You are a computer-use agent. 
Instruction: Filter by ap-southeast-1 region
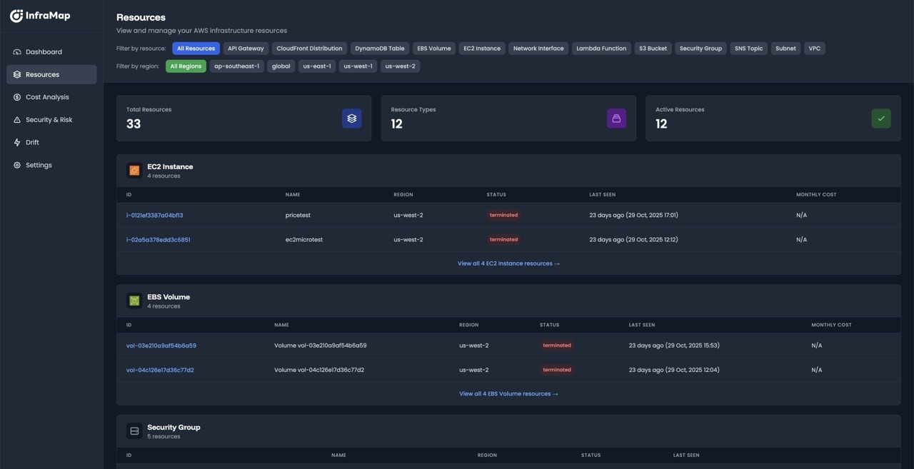[237, 66]
